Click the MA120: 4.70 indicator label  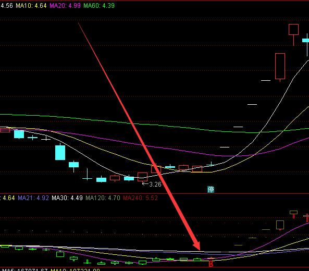pyautogui.click(x=103, y=198)
